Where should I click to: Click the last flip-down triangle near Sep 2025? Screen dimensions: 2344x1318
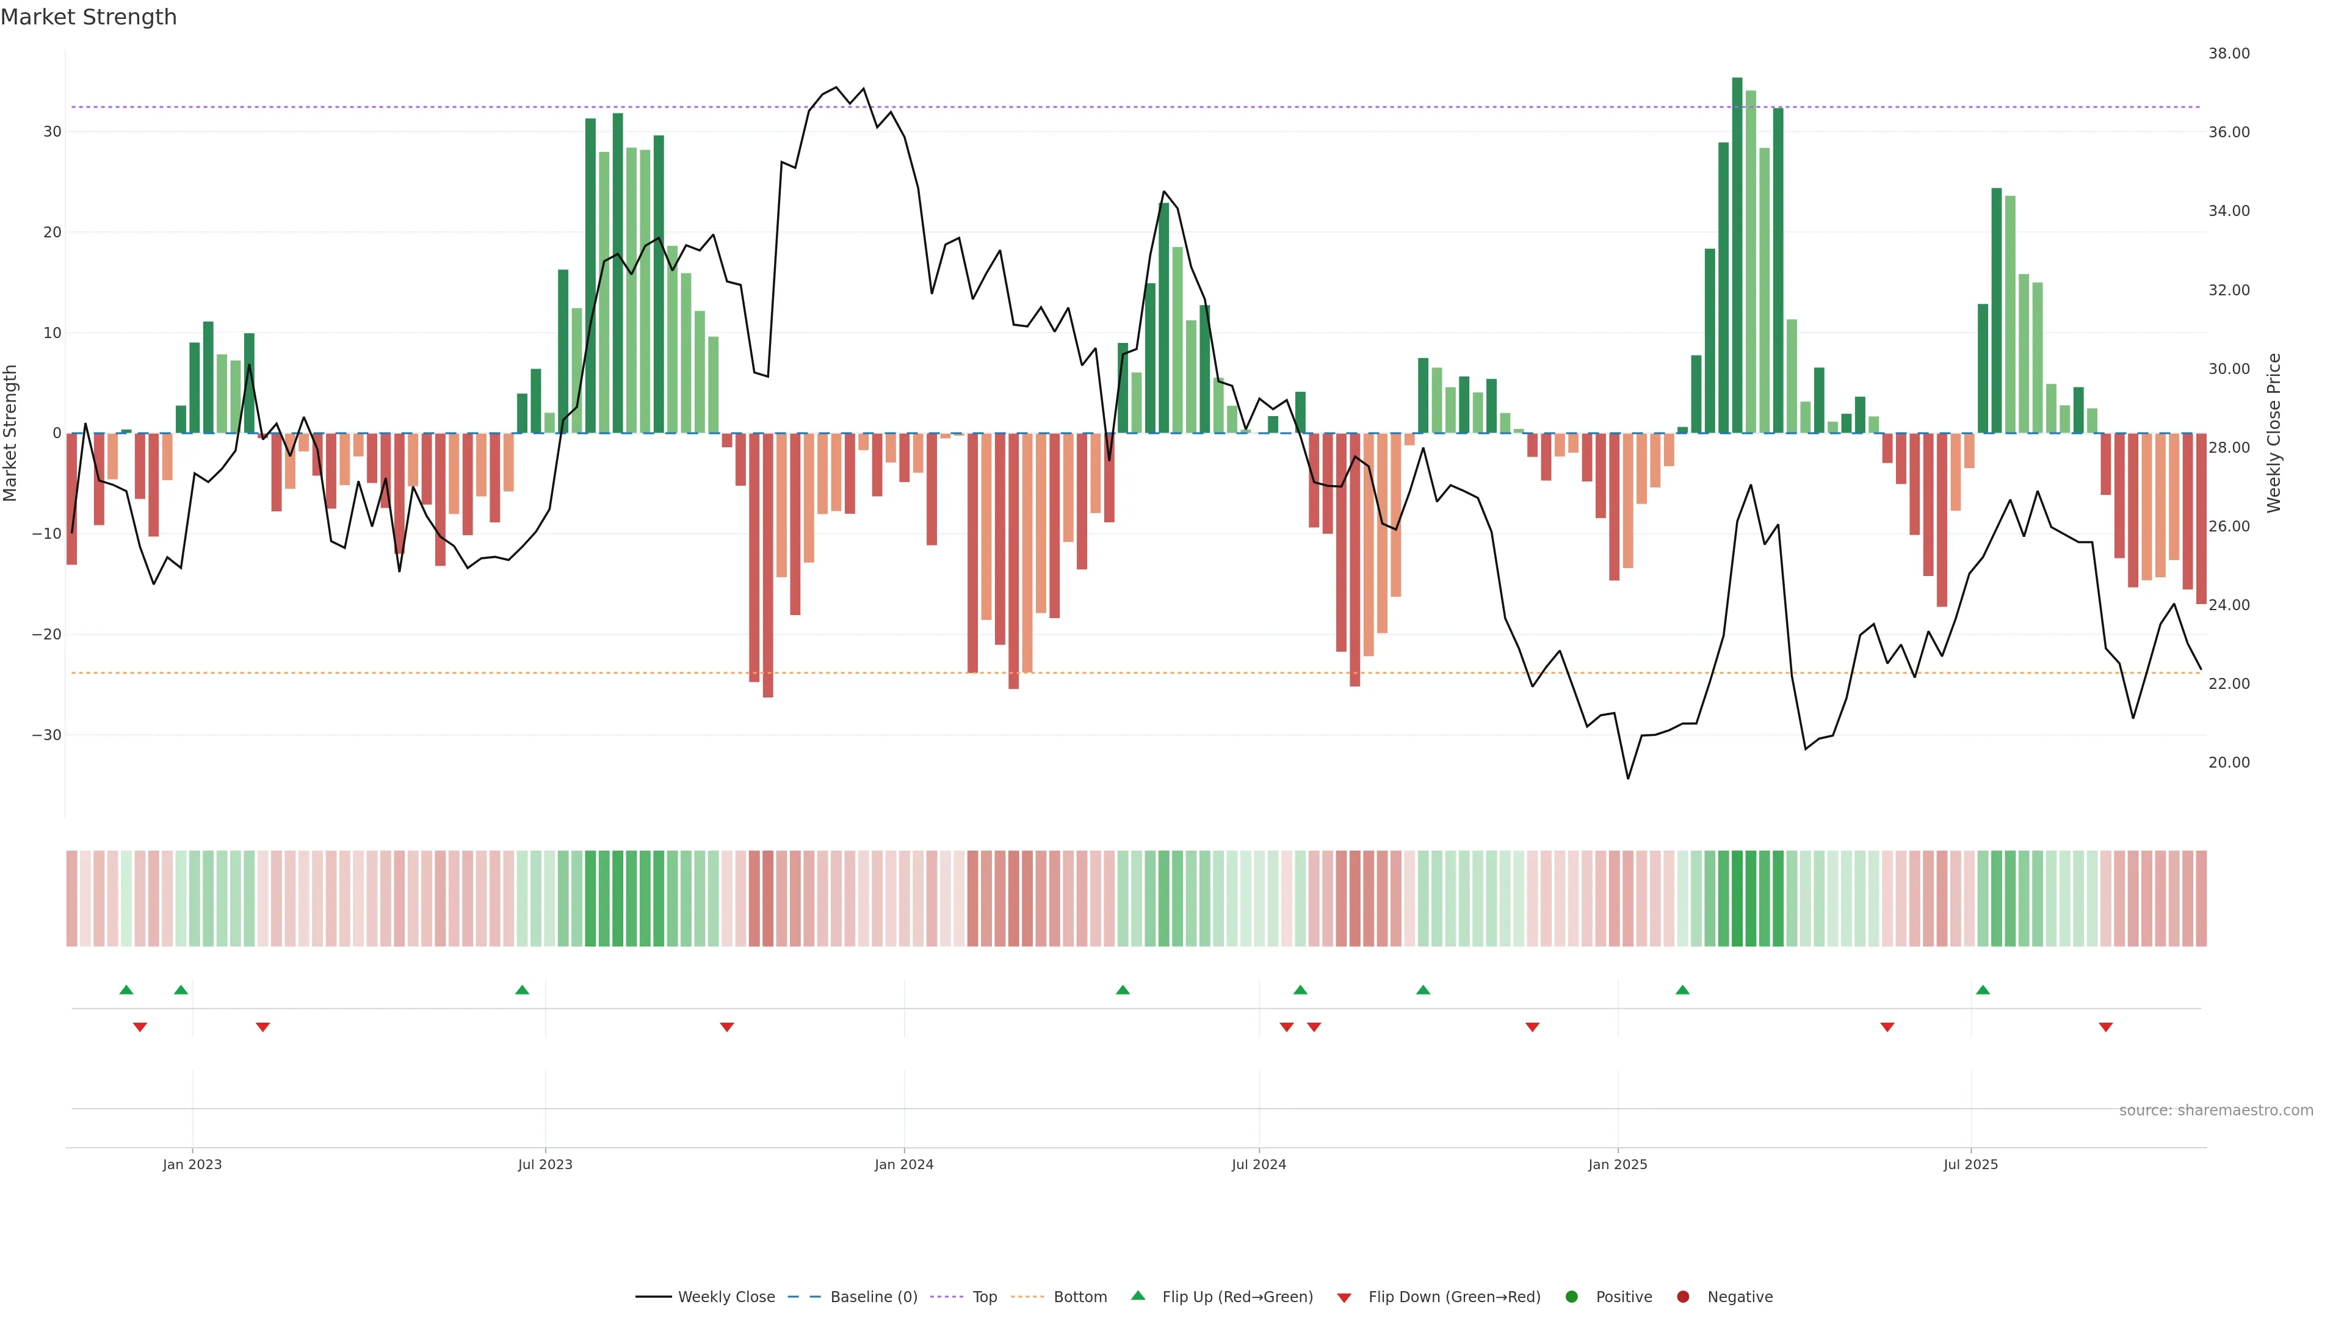[2105, 1027]
